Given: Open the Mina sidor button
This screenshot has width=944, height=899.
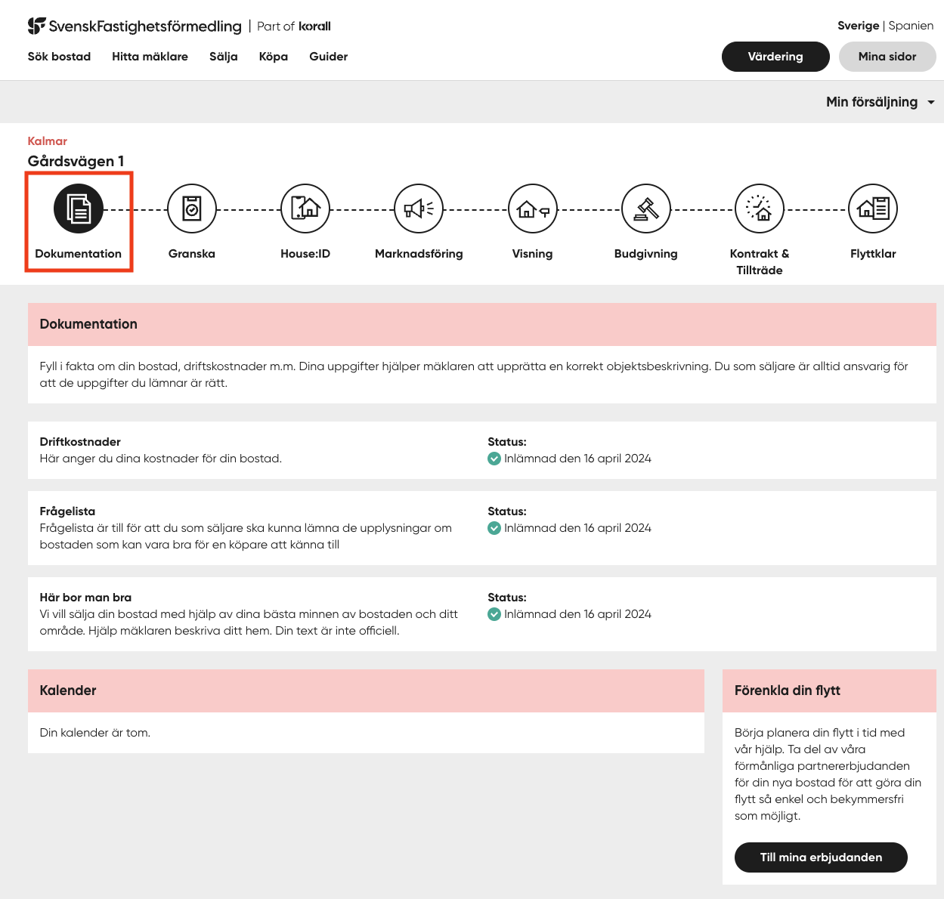Looking at the screenshot, I should [x=887, y=57].
